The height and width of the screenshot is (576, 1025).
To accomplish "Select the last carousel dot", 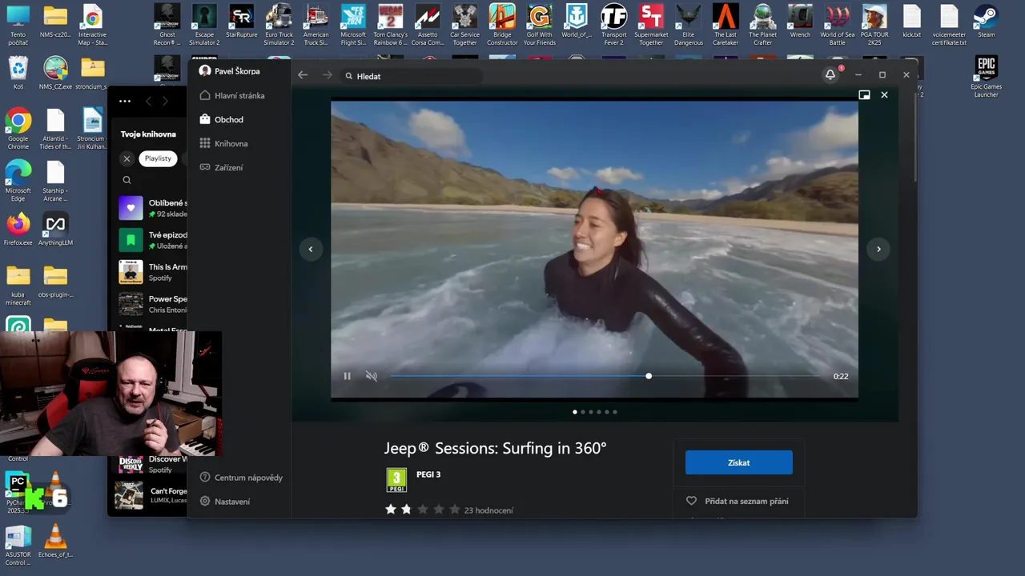I will tap(615, 412).
